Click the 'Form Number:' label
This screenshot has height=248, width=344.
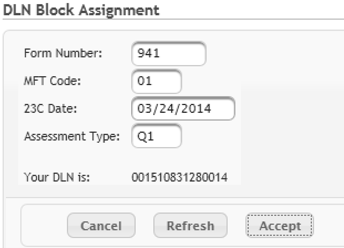tap(63, 54)
